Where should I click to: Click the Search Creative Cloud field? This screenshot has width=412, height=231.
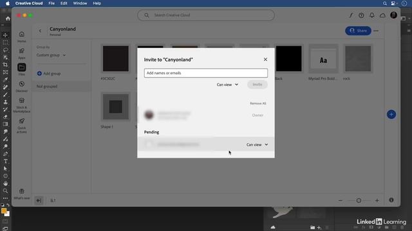[x=206, y=15]
